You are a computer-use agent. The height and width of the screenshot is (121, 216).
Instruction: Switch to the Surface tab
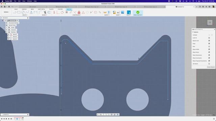coord(24,9)
